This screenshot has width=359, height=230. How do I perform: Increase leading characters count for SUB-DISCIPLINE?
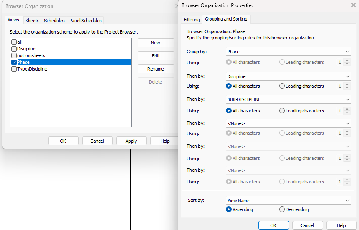347,109
